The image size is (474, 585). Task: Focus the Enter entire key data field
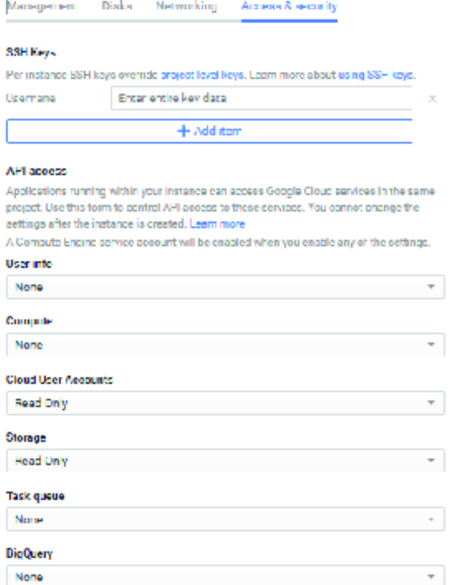tap(261, 99)
